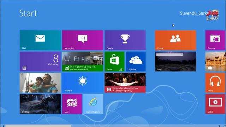Open the Photos tile
Screen dimensions: 226x127
40,83
